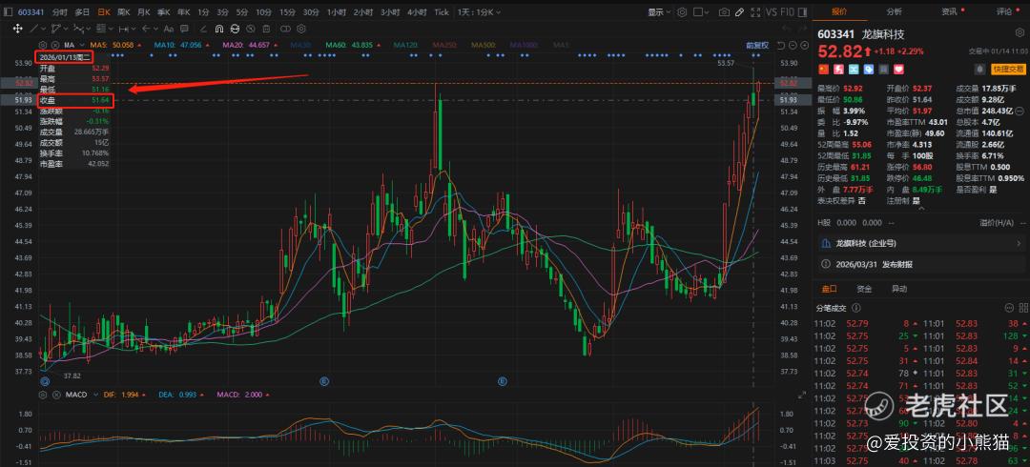Add to favorites with heart icon

coord(898,69)
